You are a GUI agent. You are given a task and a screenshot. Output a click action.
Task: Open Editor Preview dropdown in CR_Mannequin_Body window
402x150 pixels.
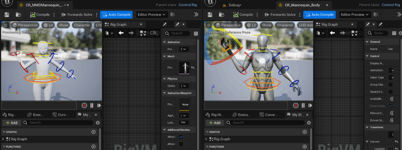(355, 15)
